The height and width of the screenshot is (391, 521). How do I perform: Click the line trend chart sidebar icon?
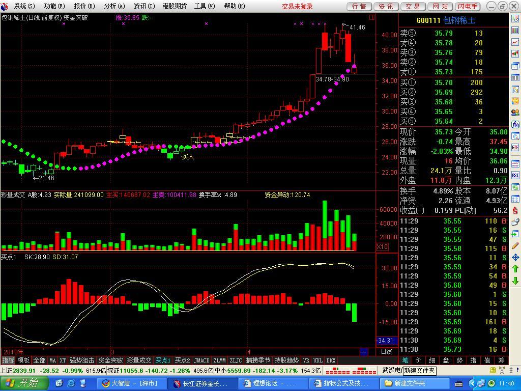[515, 42]
